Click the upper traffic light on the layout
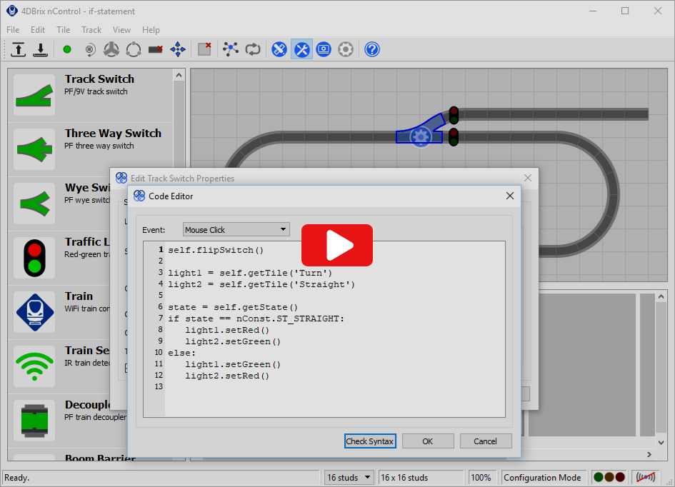Viewport: 675px width, 487px height. [x=454, y=115]
